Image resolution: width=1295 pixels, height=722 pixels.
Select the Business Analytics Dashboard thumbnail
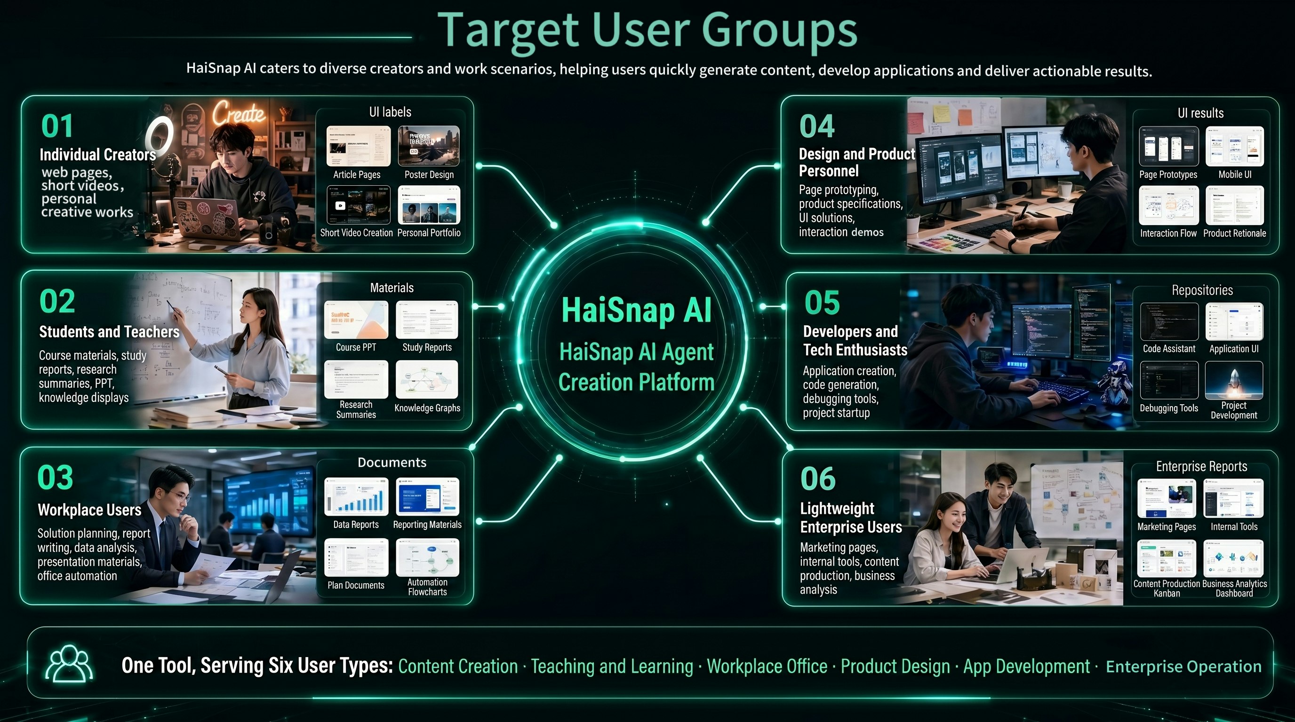click(x=1234, y=558)
